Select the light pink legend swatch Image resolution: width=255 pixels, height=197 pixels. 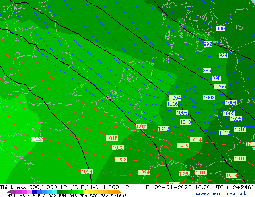(x=29, y=192)
